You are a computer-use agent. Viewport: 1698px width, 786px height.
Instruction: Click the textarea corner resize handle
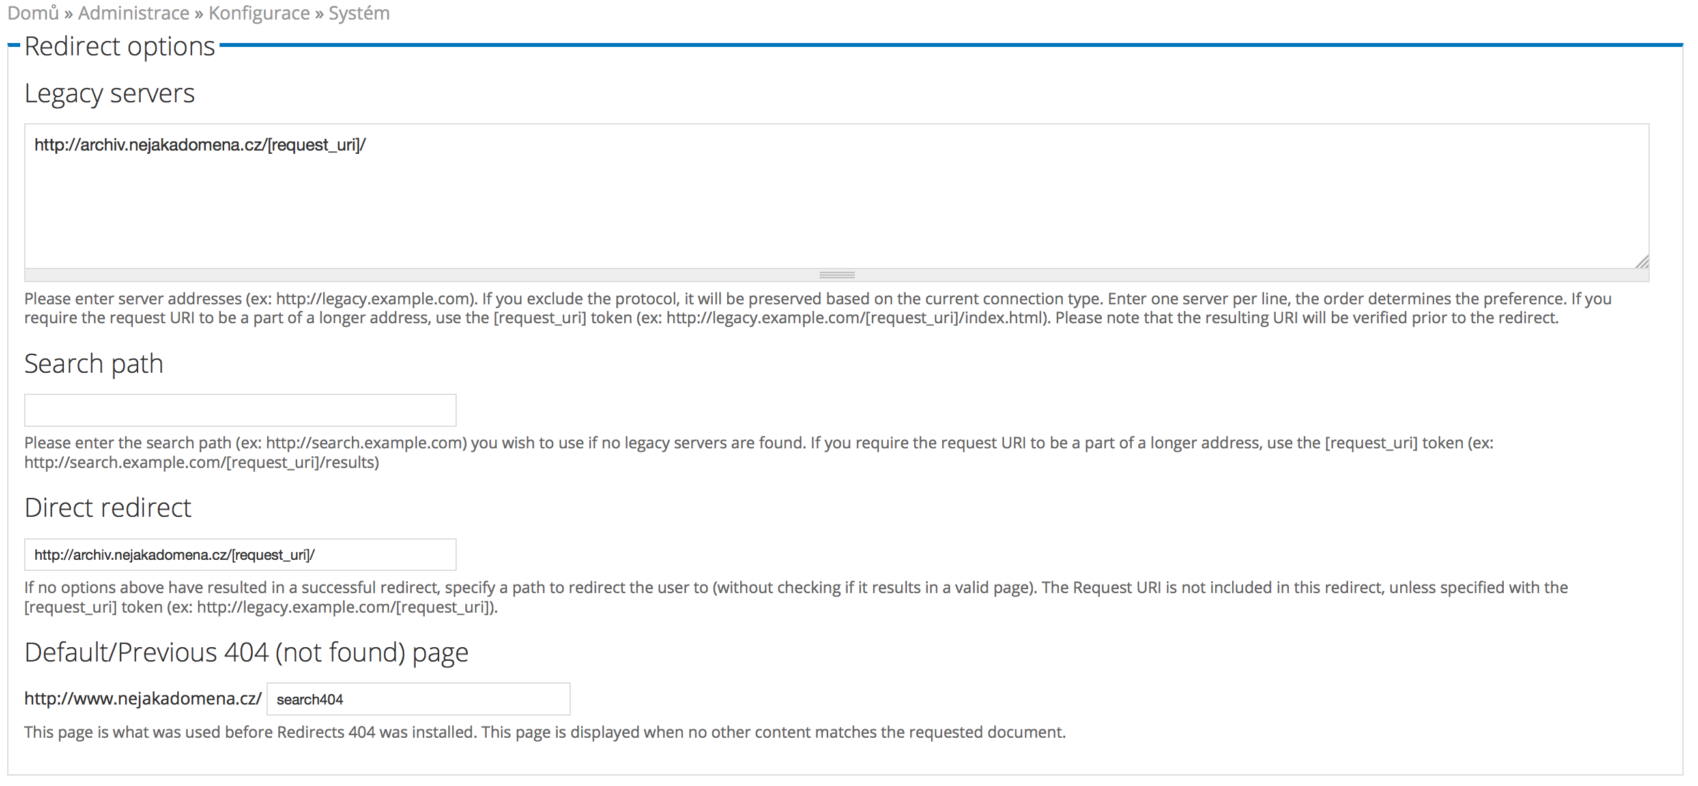coord(1641,262)
